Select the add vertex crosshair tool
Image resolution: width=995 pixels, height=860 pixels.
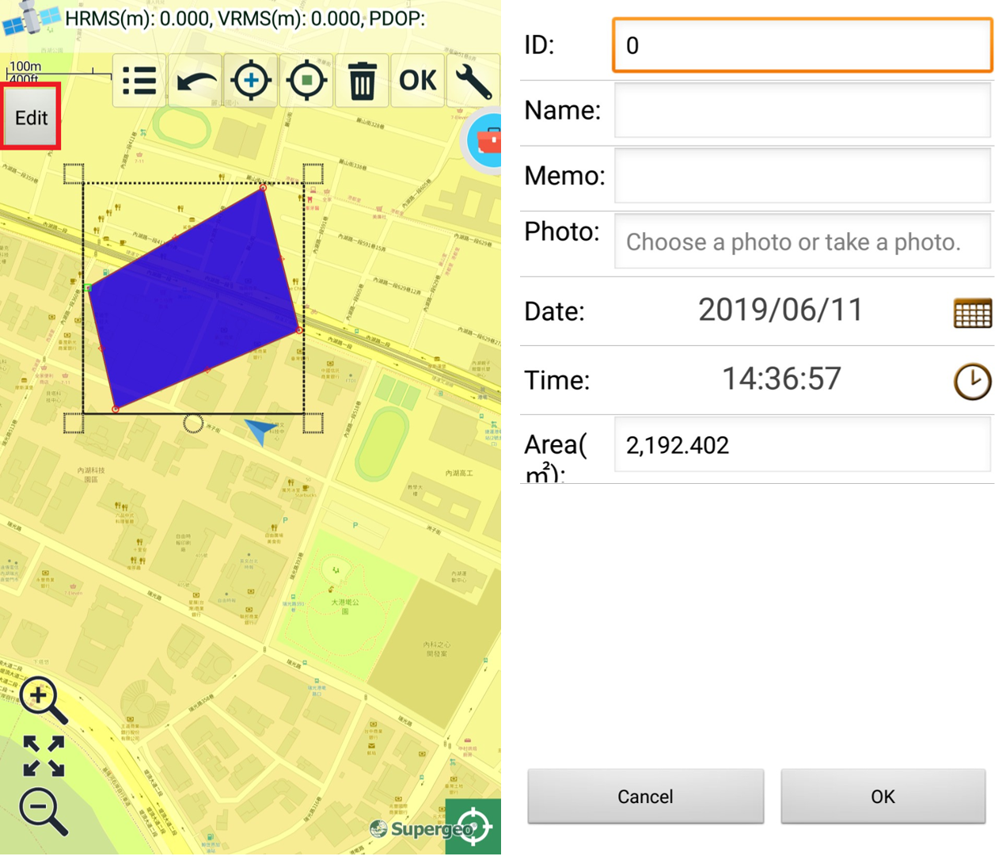[251, 81]
